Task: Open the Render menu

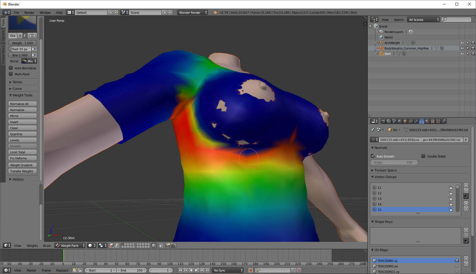Action: point(29,12)
